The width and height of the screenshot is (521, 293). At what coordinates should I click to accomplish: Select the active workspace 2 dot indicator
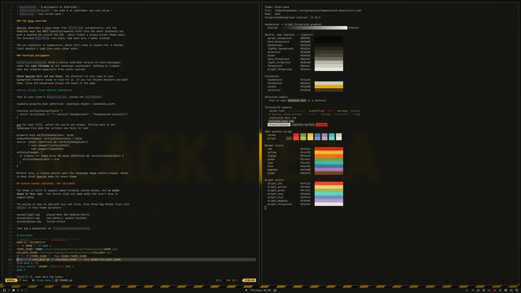click(x=13, y=290)
